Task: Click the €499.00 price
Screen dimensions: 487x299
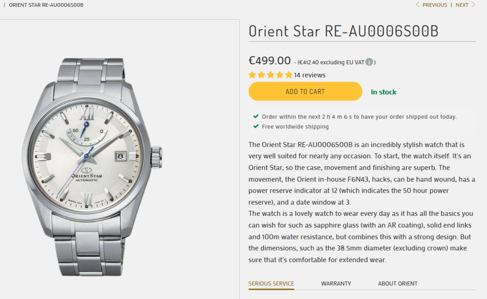Action: pyautogui.click(x=269, y=61)
